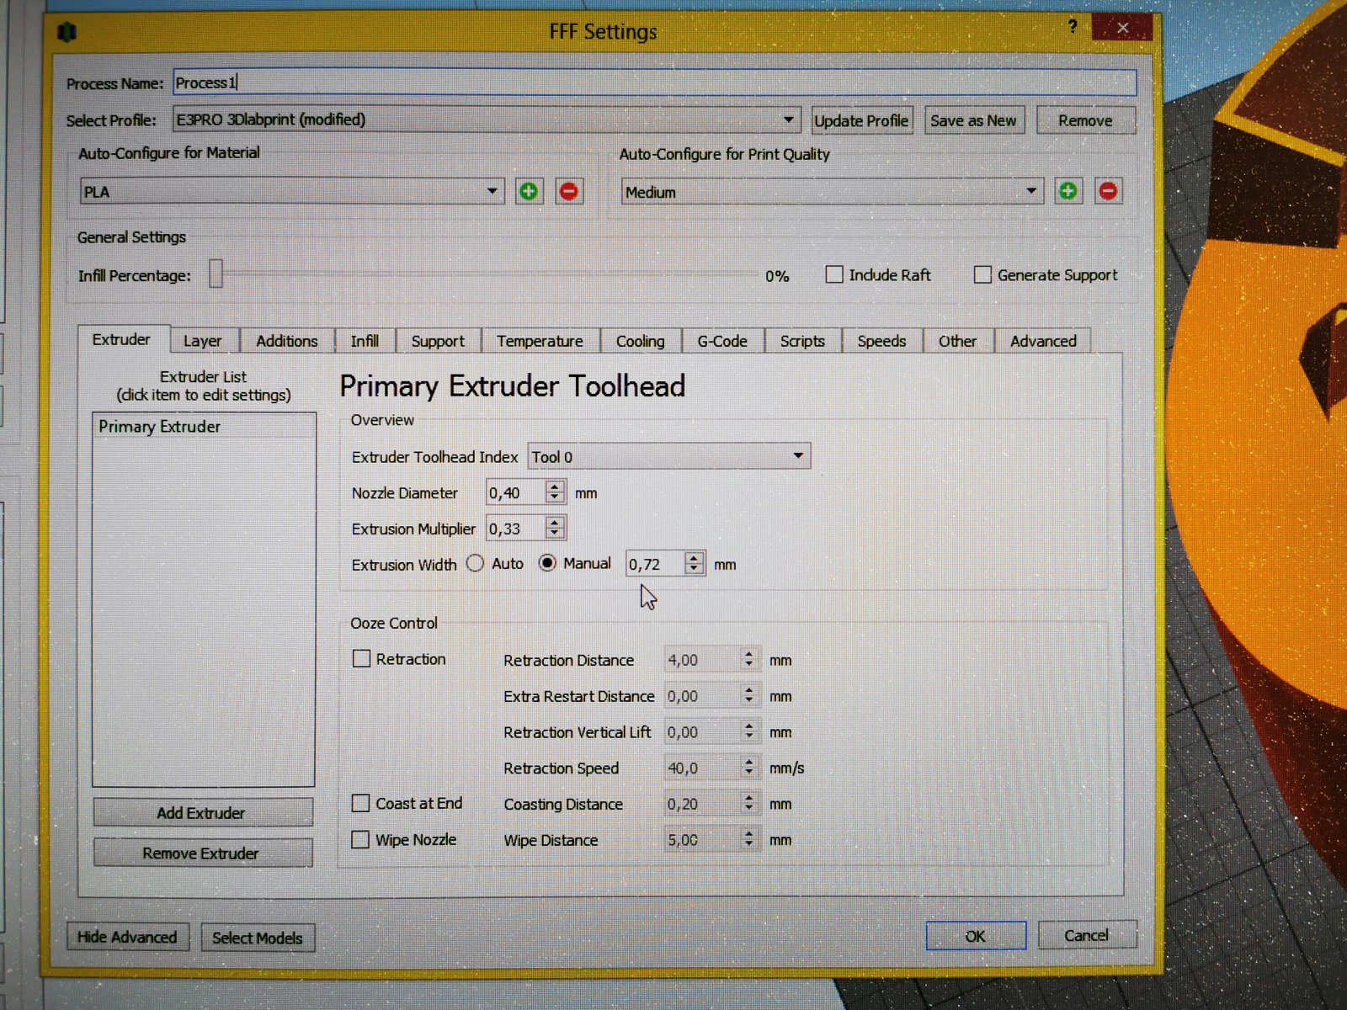Image resolution: width=1347 pixels, height=1010 pixels.
Task: Close the FFF Settings dialog
Action: pos(1122,28)
